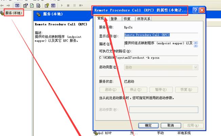Click the 确定 button

tap(148, 125)
